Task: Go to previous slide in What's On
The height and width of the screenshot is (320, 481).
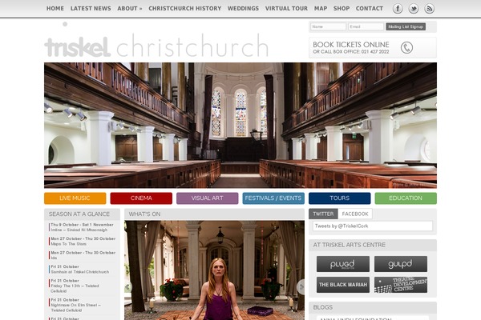Action: pyautogui.click(x=128, y=287)
